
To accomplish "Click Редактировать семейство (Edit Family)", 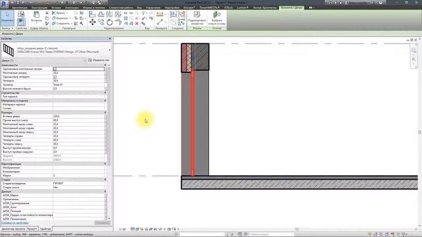I will [x=197, y=18].
